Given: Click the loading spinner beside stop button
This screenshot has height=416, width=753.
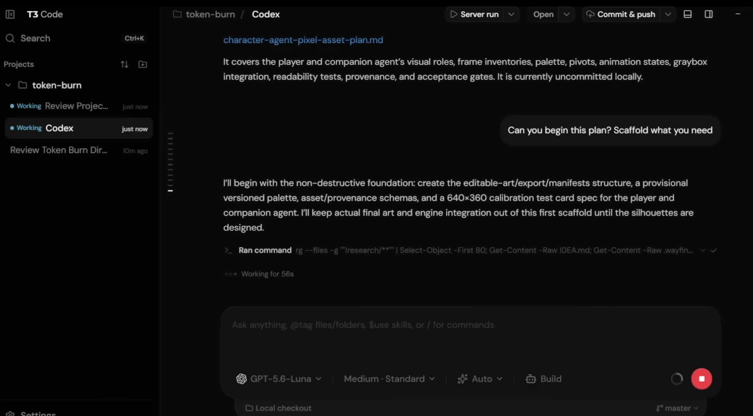Looking at the screenshot, I should (677, 379).
